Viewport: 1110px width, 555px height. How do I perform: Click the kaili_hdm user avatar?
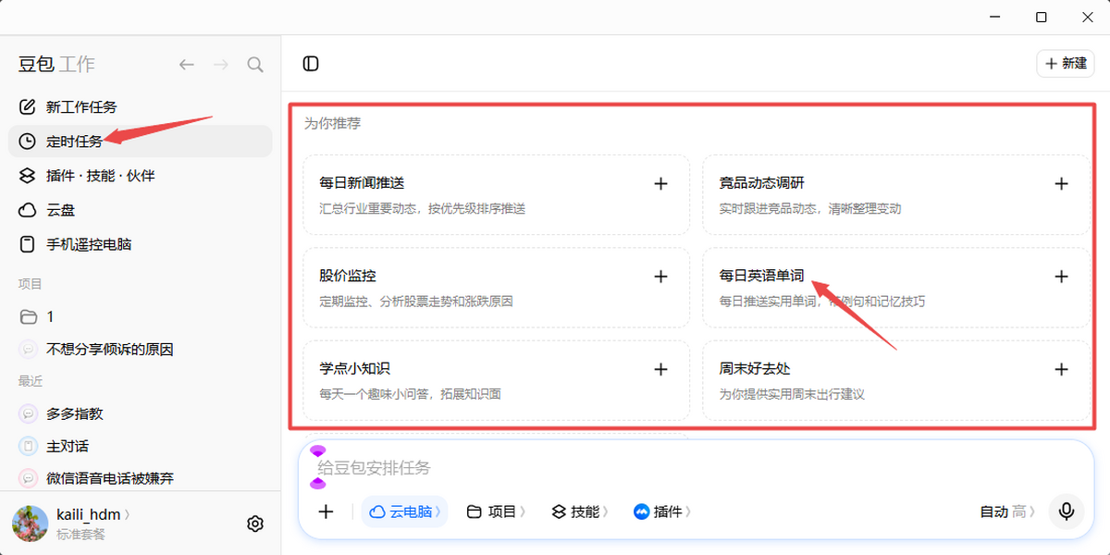point(30,524)
